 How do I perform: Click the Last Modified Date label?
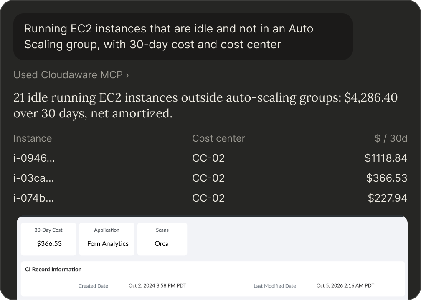click(x=275, y=286)
